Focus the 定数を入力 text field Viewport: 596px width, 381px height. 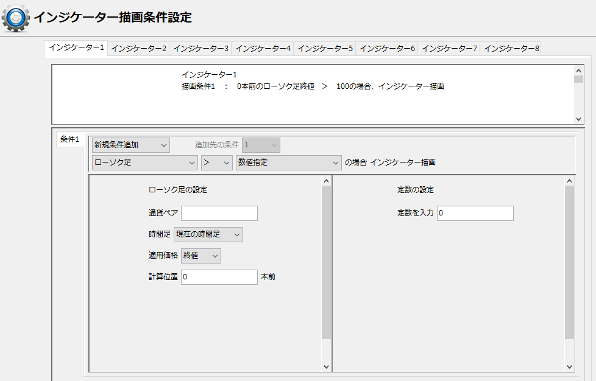pos(475,213)
